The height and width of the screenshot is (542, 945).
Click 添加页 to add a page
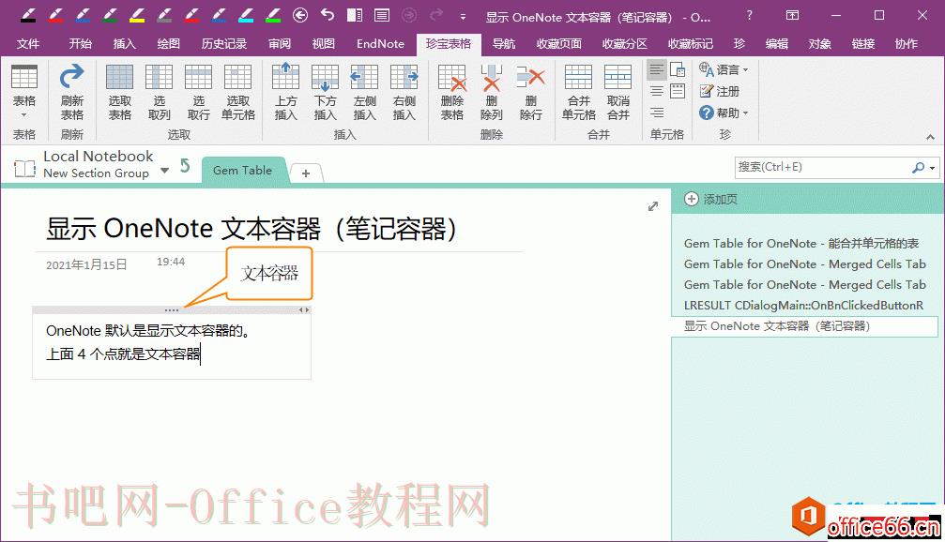711,200
